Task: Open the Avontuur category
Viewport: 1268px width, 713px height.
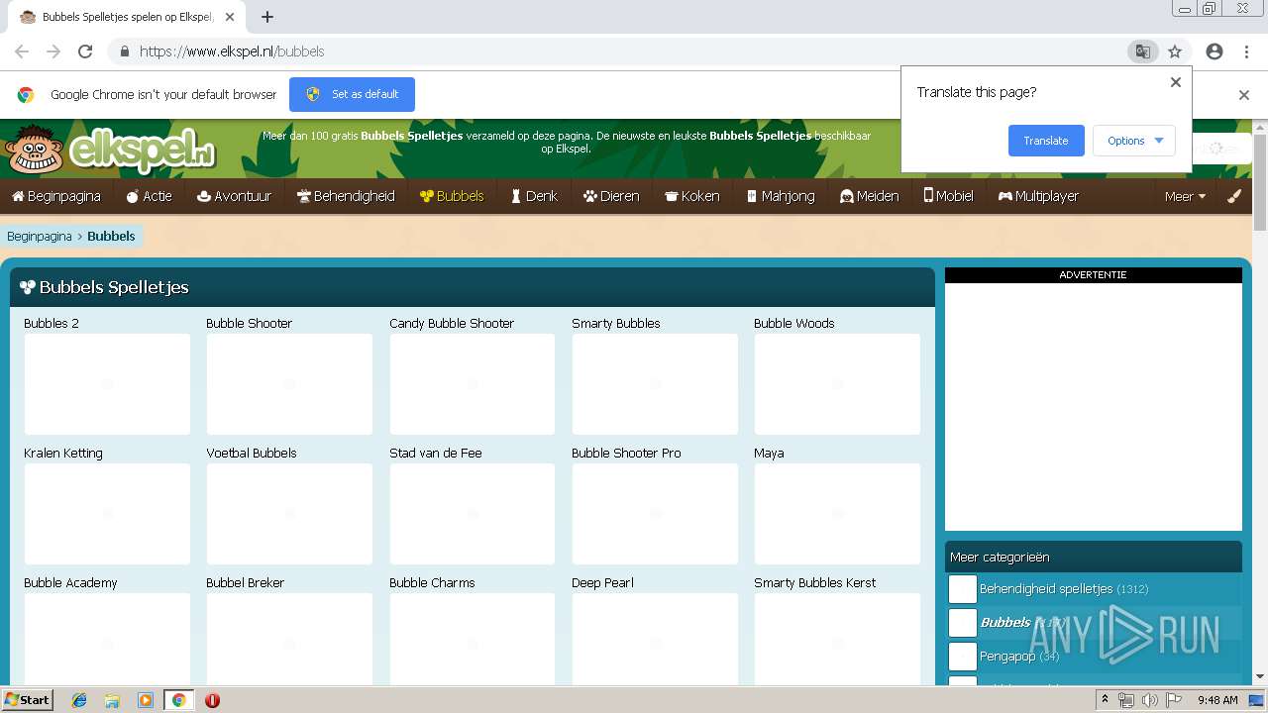Action: pyautogui.click(x=234, y=196)
